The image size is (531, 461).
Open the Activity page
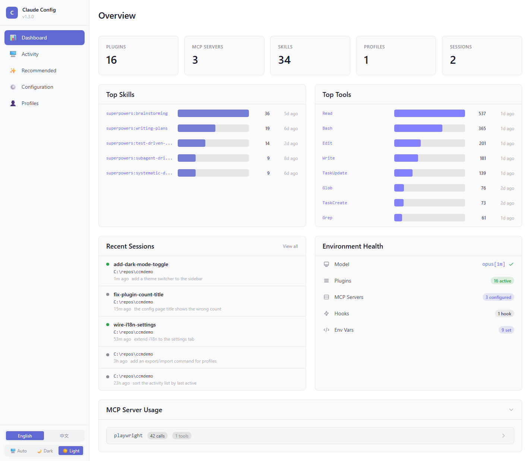coord(44,54)
